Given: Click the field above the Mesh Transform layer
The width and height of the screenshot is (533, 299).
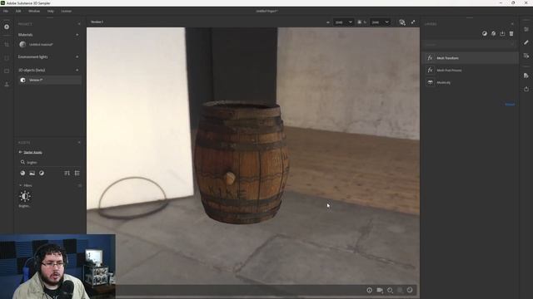Looking at the screenshot, I should click(469, 44).
